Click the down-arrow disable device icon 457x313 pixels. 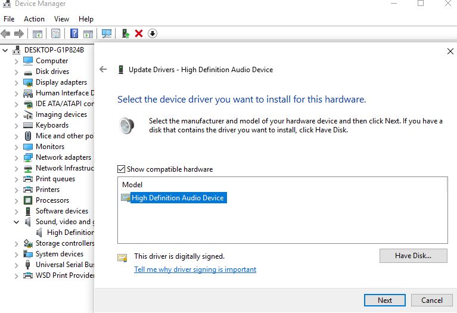153,33
